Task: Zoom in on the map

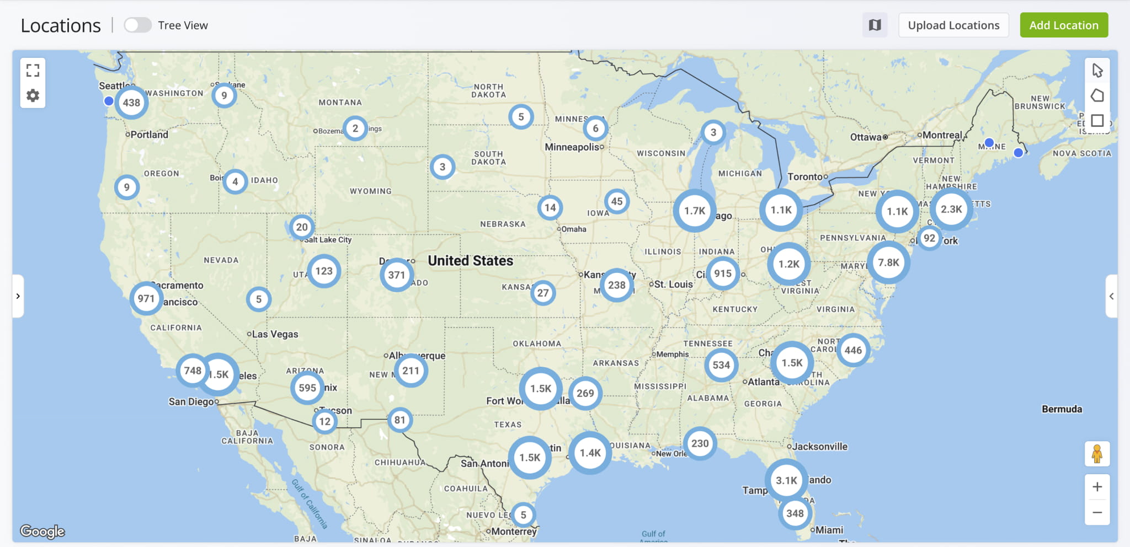Action: point(1097,487)
